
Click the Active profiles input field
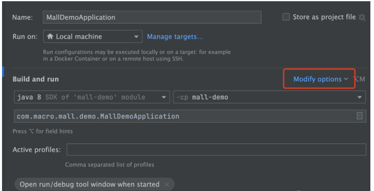216,149
